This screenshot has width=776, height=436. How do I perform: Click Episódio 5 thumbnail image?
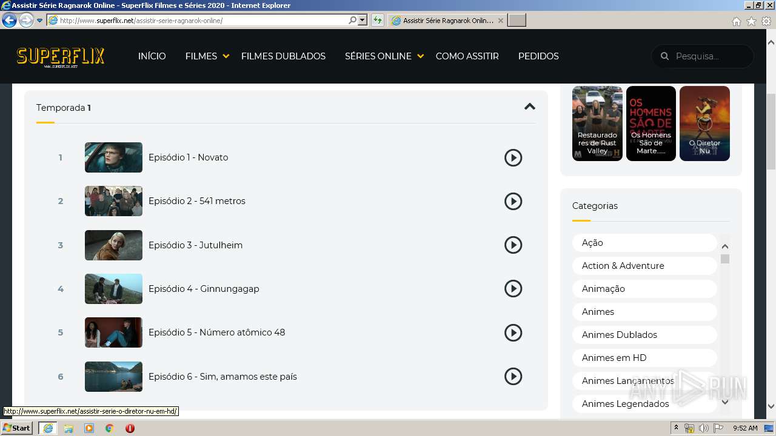pyautogui.click(x=113, y=332)
